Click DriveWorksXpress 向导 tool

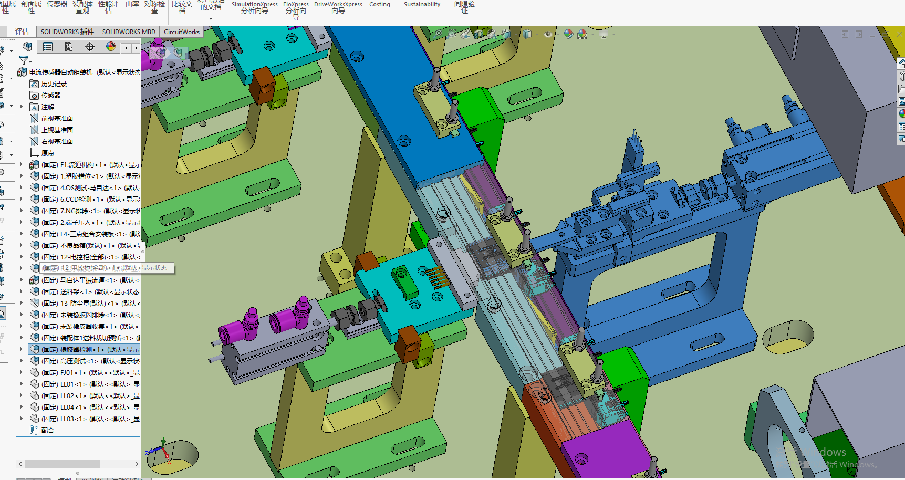coord(338,7)
